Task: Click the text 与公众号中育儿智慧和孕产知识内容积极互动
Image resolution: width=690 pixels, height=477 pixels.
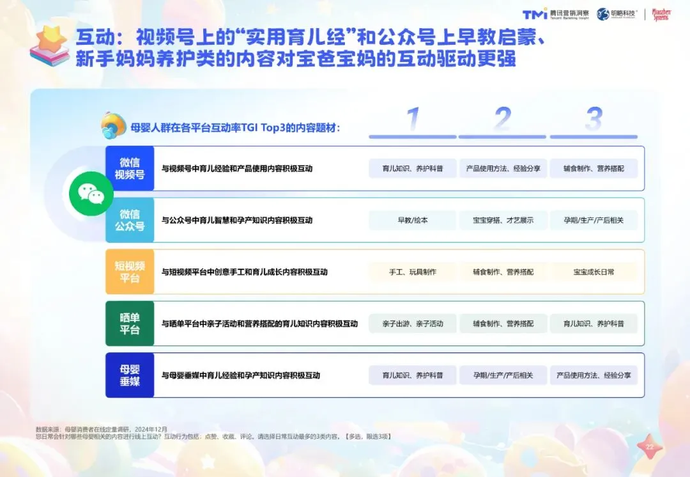Action: (237, 220)
